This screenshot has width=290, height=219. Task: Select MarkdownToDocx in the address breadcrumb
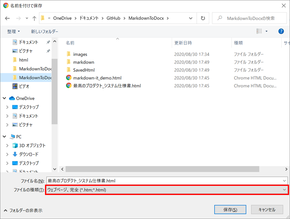(x=146, y=18)
